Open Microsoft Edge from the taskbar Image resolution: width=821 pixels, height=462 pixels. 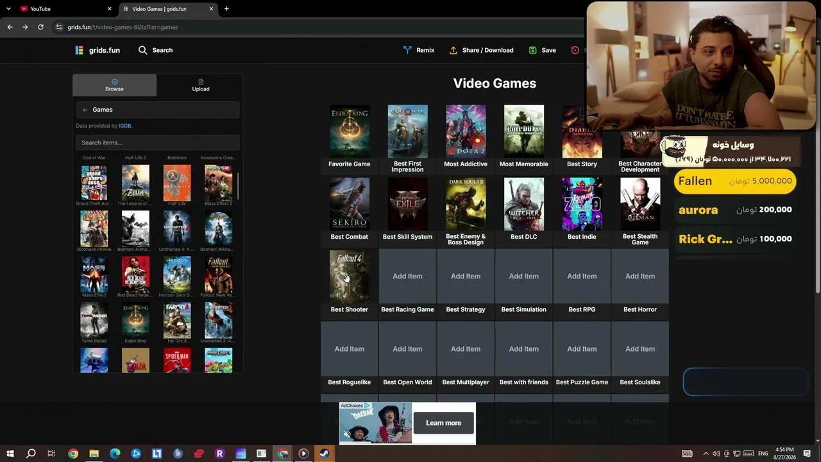pos(115,454)
